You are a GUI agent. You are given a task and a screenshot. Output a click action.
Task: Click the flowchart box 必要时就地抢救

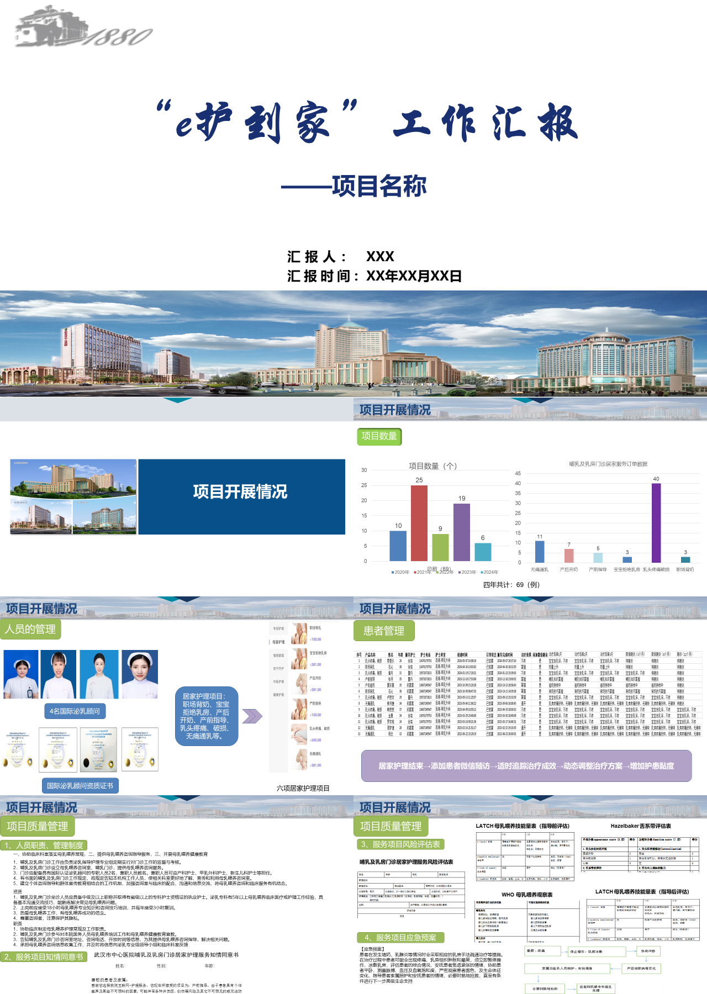pos(545,988)
